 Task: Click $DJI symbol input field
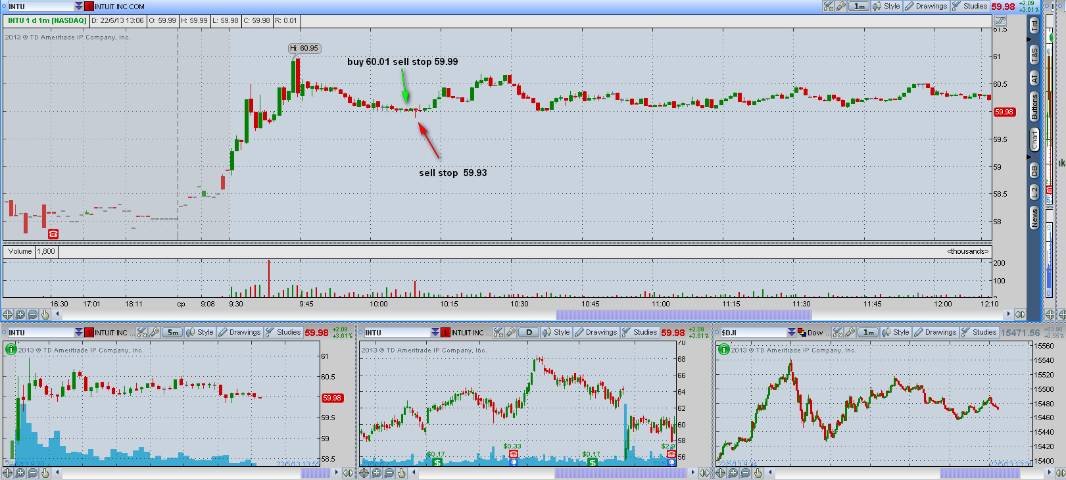753,333
